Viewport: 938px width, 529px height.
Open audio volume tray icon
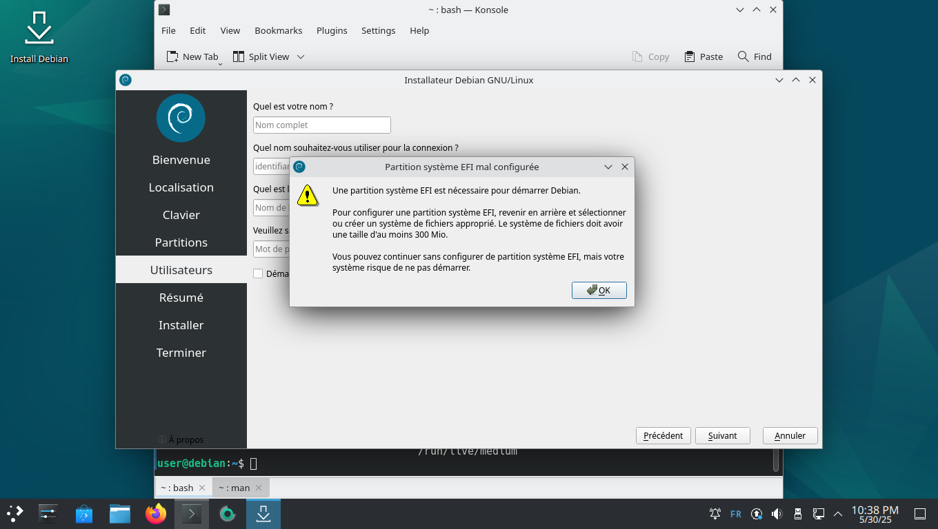777,514
